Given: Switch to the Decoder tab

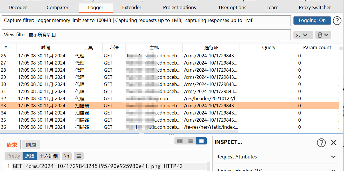Looking at the screenshot, I should [x=18, y=8].
